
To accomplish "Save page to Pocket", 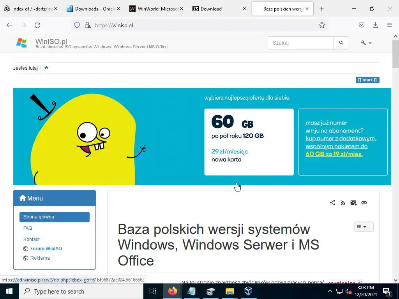I will [x=361, y=25].
